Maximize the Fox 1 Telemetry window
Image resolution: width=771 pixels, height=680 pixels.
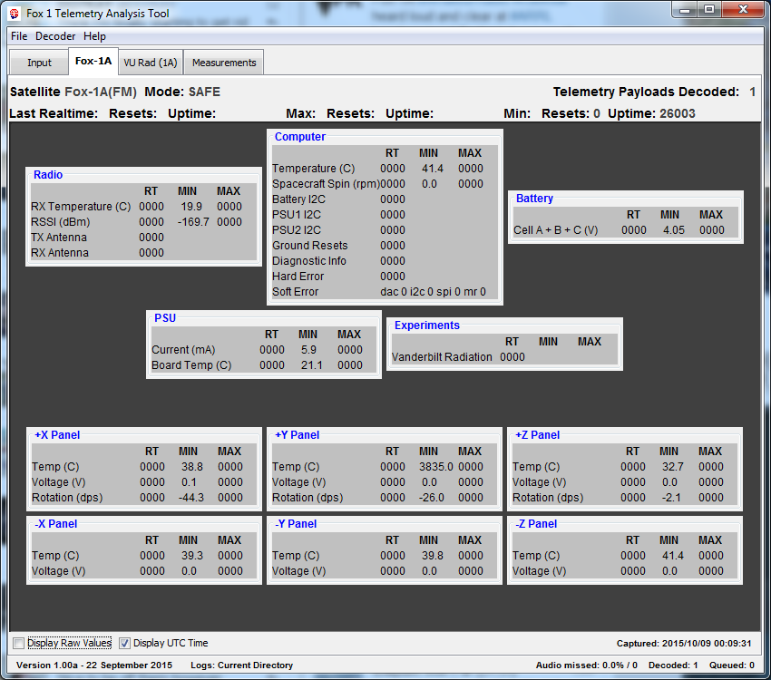708,9
